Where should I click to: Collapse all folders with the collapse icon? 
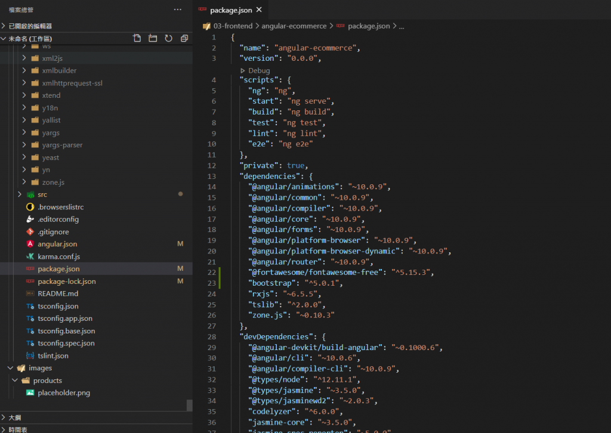tap(184, 38)
